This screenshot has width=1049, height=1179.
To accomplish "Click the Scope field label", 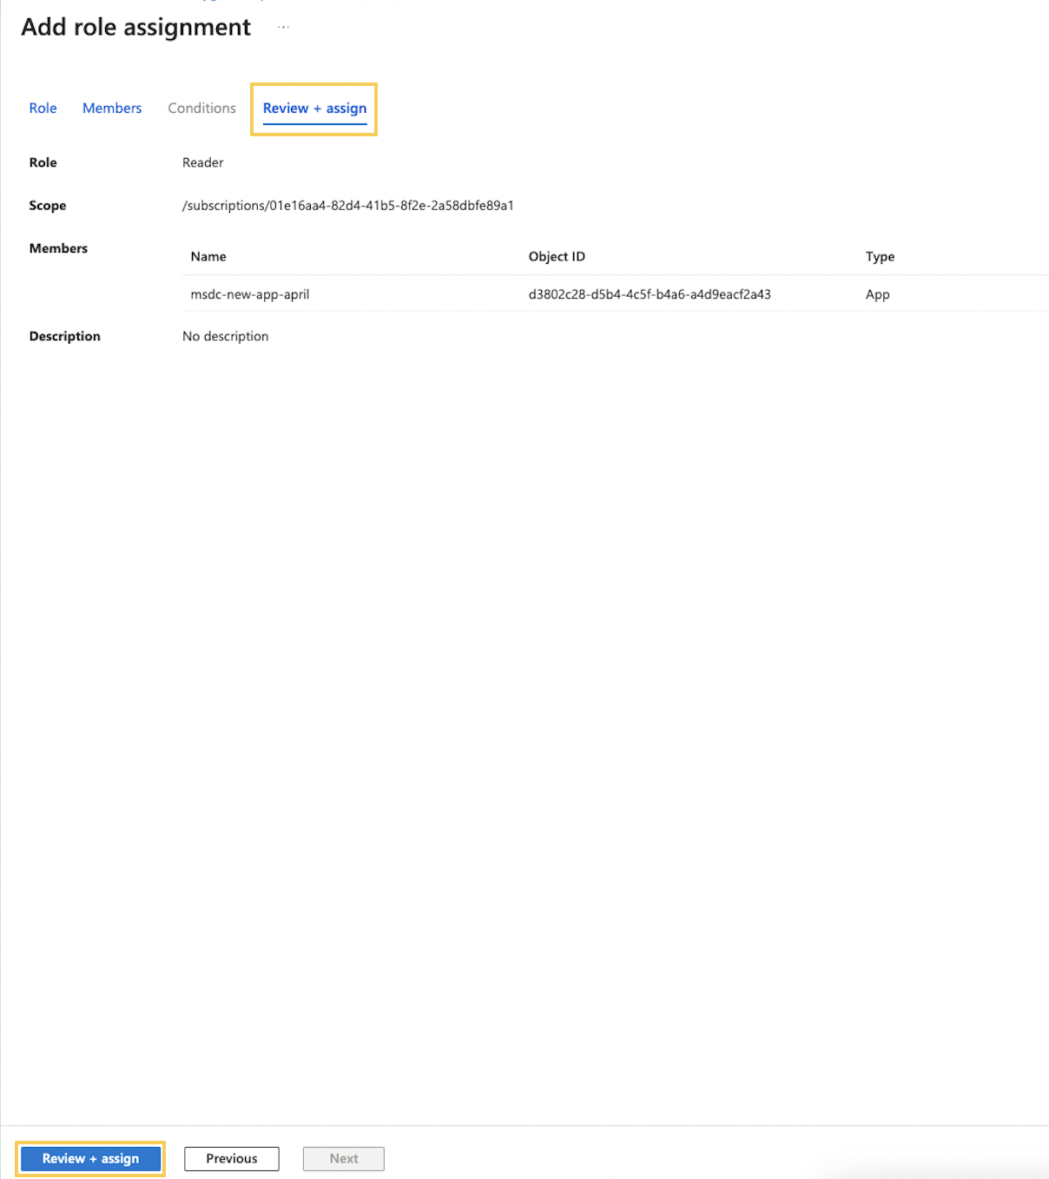I will click(x=48, y=206).
